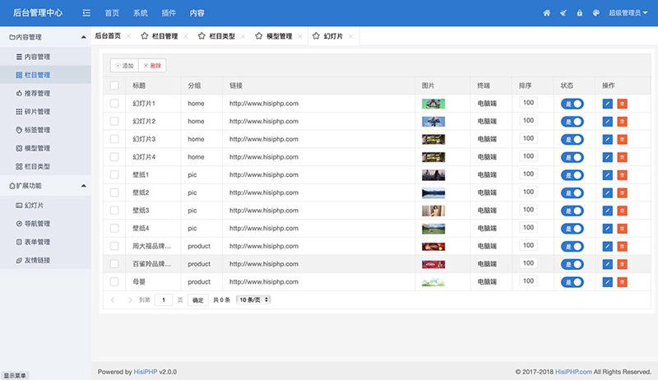
Task: Delete the 母婴 row
Action: [623, 282]
